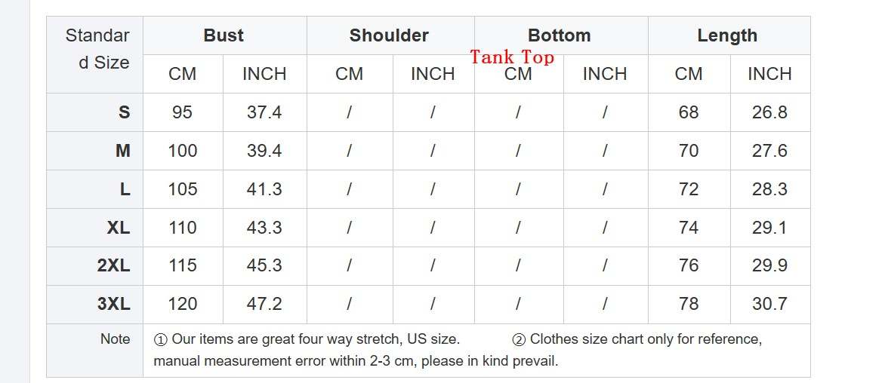Click the 68 length CM value
The width and height of the screenshot is (885, 383).
(x=689, y=112)
